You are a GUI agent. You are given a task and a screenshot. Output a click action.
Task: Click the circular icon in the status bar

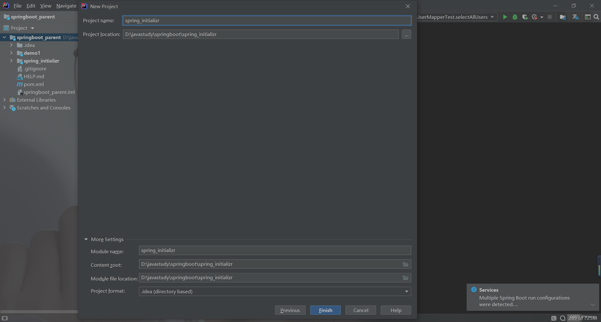[562, 318]
